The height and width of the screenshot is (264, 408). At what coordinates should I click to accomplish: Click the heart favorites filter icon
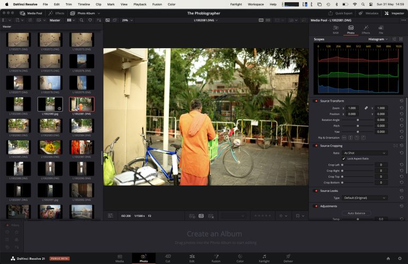[x=90, y=20]
